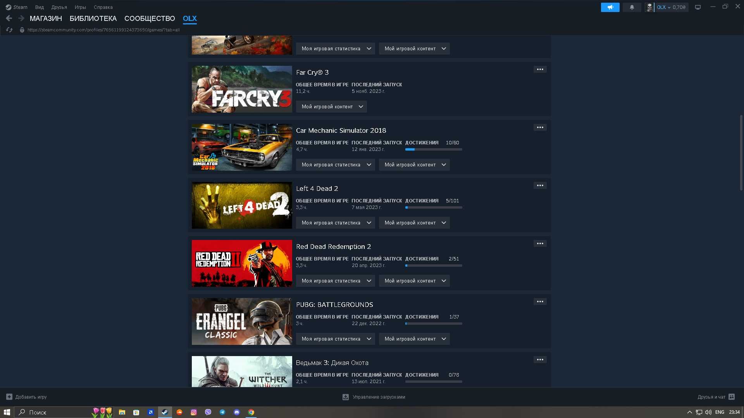Expand Мой игровой контент for Red Dead Redemption 2
Viewport: 744px width, 418px height.
pyautogui.click(x=414, y=281)
